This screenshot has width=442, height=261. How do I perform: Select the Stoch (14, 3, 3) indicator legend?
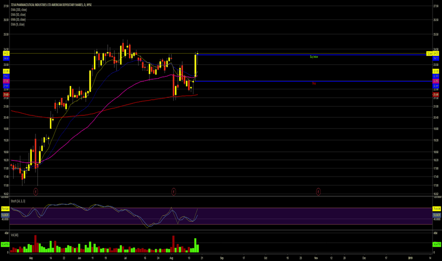coord(18,201)
